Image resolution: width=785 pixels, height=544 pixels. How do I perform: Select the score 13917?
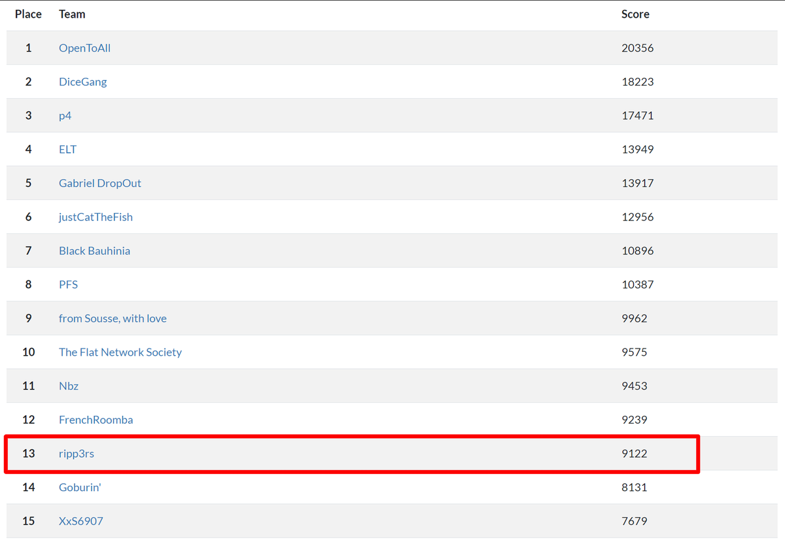click(637, 183)
